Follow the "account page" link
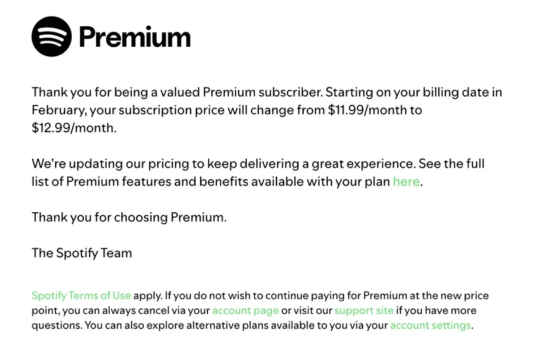 (245, 310)
